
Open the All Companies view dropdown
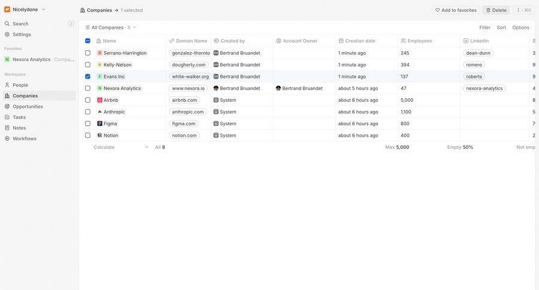(111, 28)
